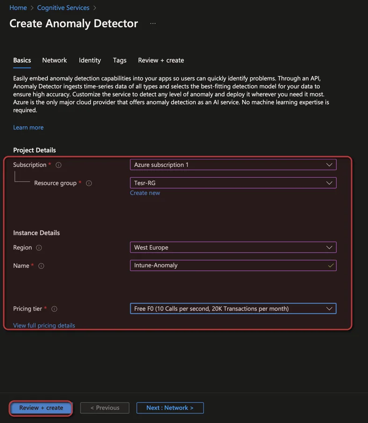
Task: Click the Project Details heading
Action: 35,150
